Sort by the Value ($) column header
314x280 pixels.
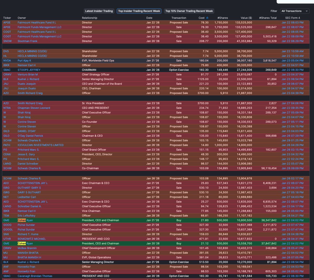(x=246, y=18)
